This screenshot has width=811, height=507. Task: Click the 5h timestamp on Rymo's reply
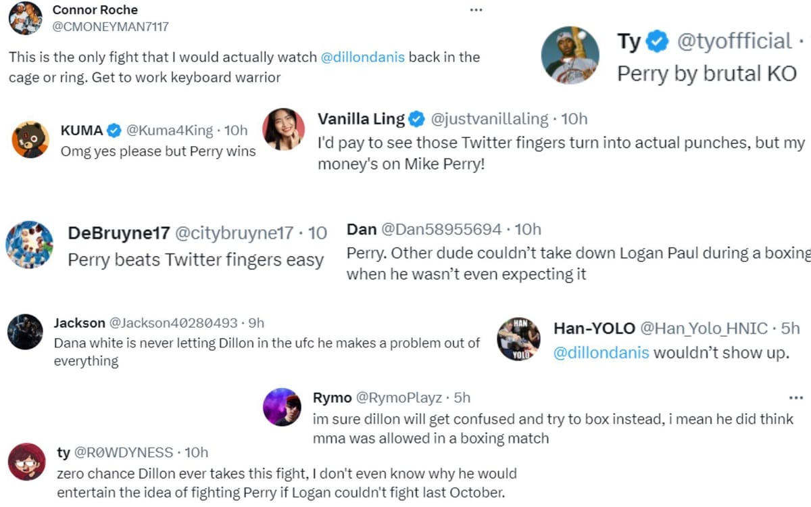458,397
